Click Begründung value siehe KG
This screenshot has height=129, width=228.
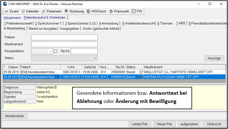tap(43, 92)
